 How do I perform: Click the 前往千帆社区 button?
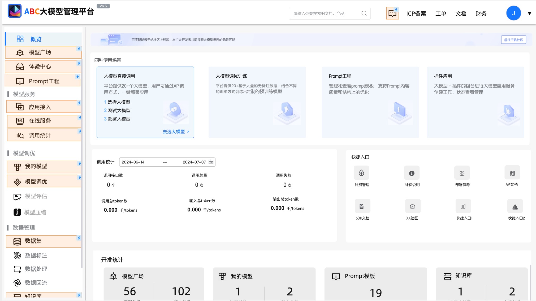(513, 40)
